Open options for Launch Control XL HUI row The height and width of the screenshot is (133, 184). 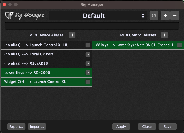click(88, 45)
